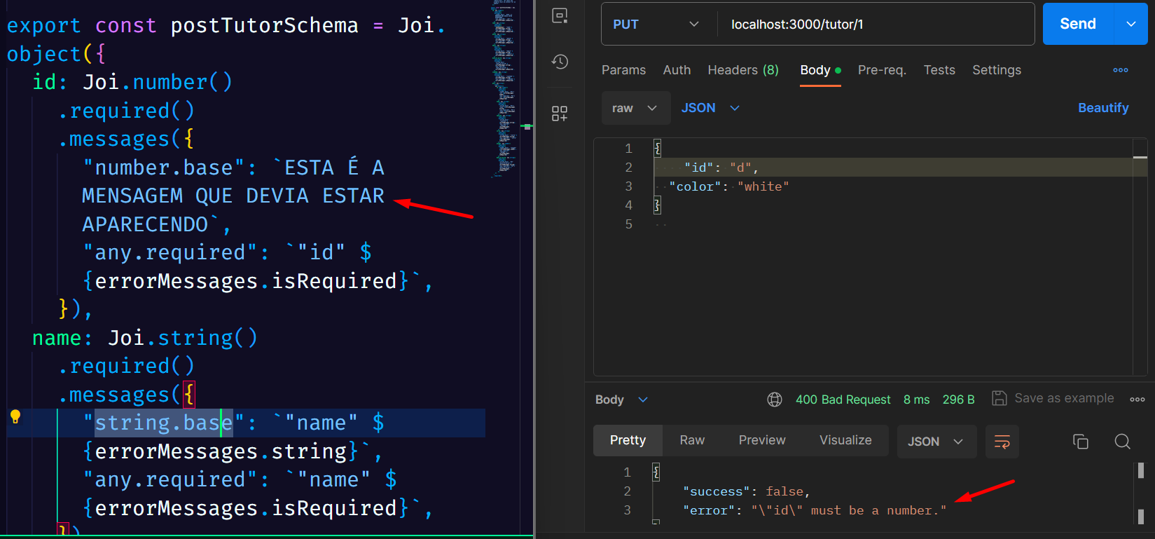
Task: Open the response JSON format dropdown
Action: click(936, 442)
